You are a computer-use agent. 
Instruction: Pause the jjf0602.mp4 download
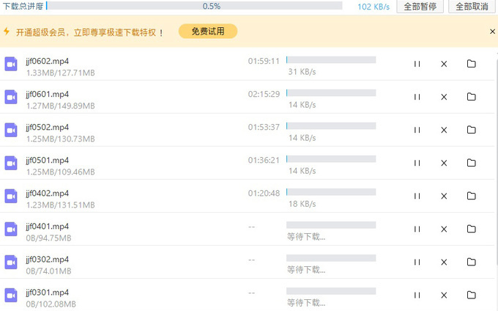pos(417,64)
